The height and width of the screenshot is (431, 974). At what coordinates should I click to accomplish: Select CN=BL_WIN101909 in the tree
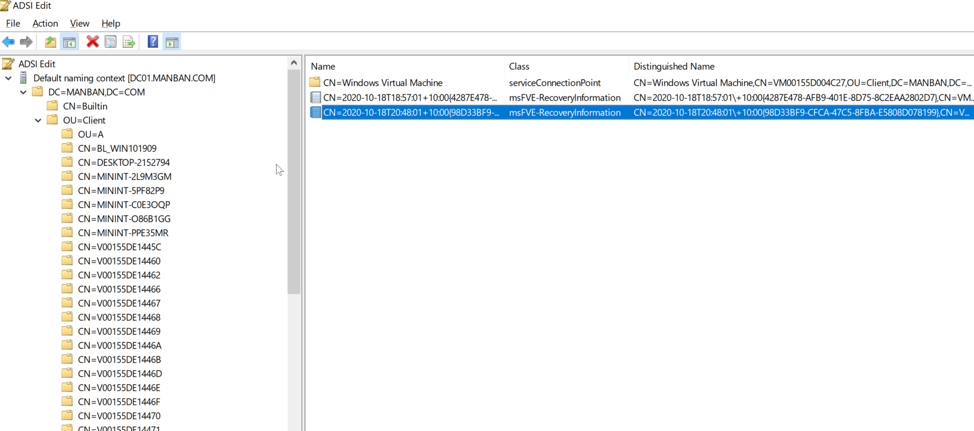[117, 149]
